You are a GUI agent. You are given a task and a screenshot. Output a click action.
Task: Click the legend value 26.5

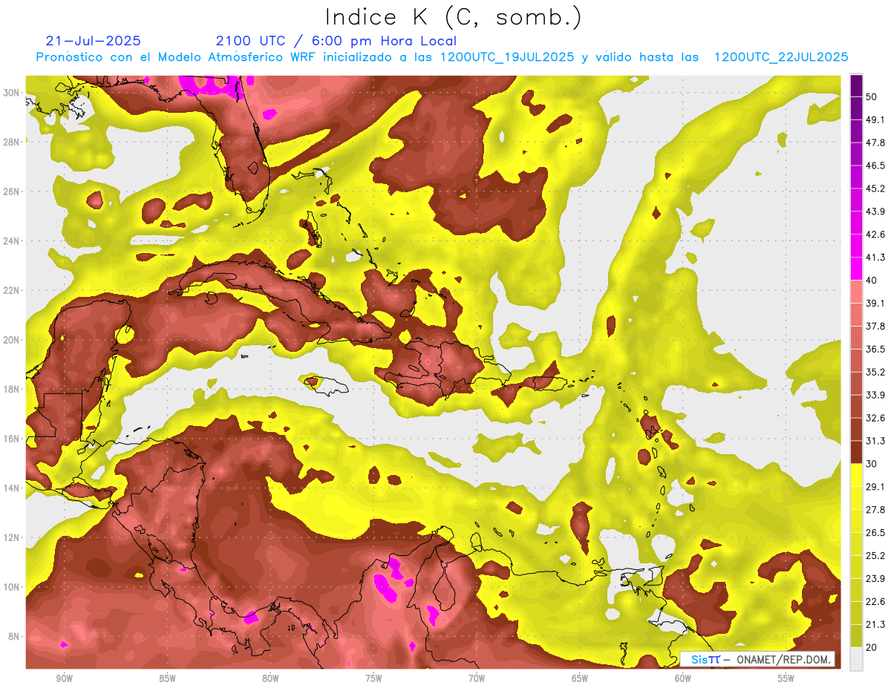pos(875,533)
